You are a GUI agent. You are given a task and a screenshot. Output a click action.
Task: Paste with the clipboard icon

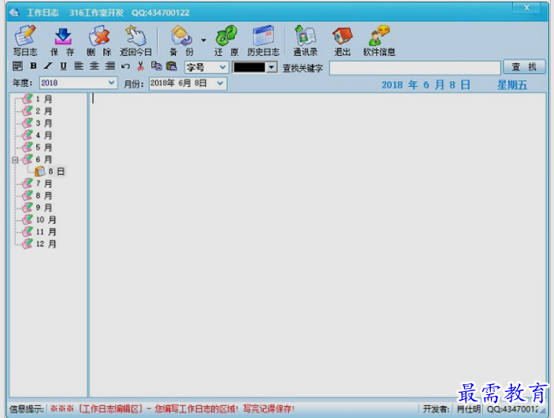pos(171,65)
